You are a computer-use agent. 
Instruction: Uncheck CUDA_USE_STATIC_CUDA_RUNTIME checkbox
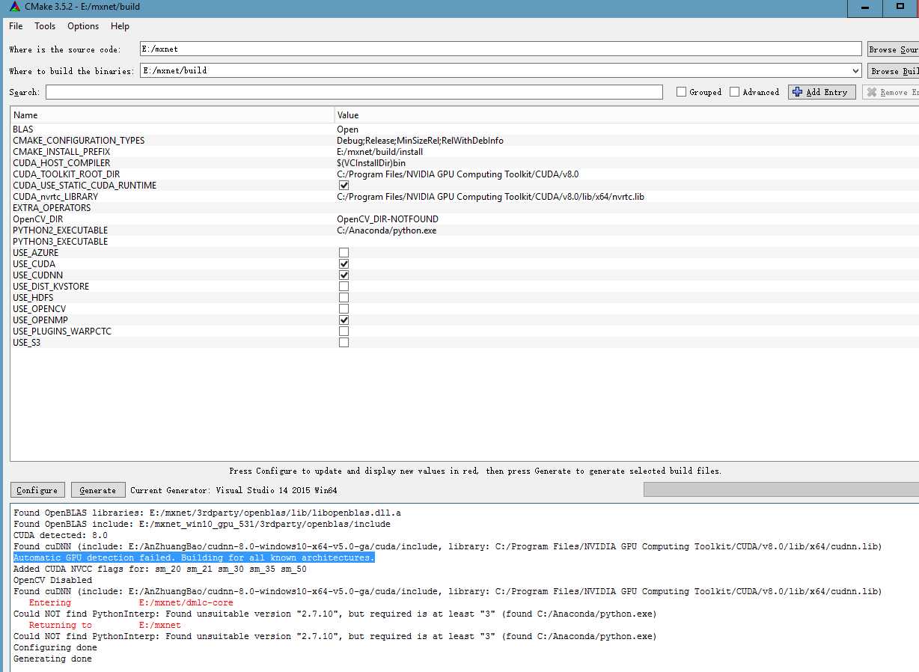[x=344, y=186]
